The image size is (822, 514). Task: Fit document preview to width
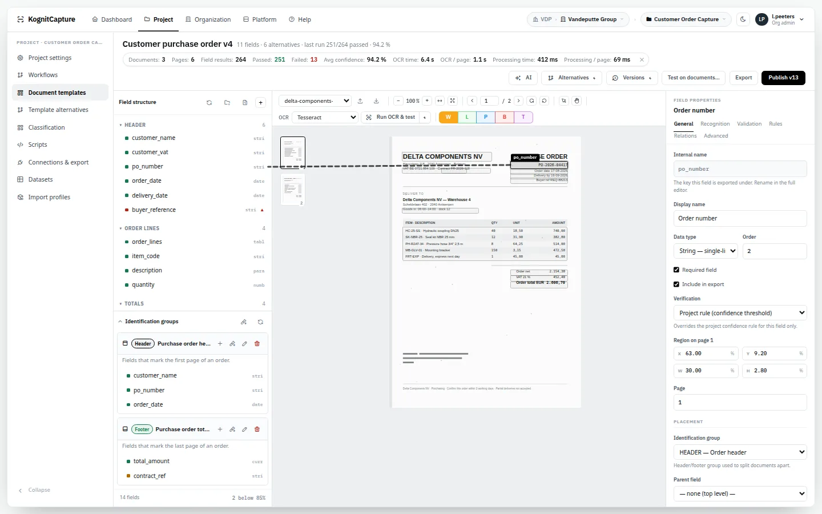440,101
